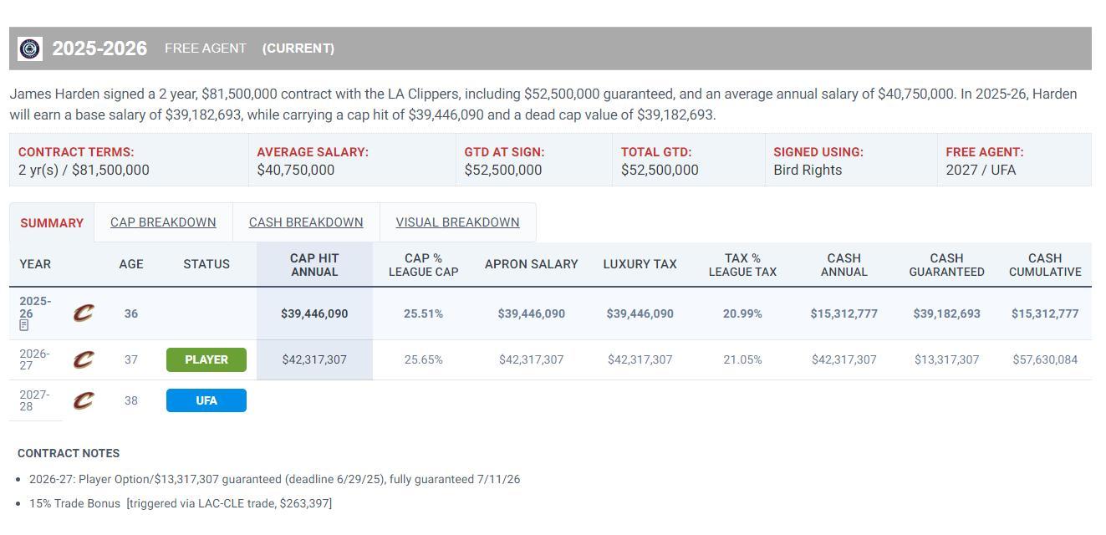Click the Cap Hit Annual column header
The height and width of the screenshot is (535, 1106).
tap(314, 264)
